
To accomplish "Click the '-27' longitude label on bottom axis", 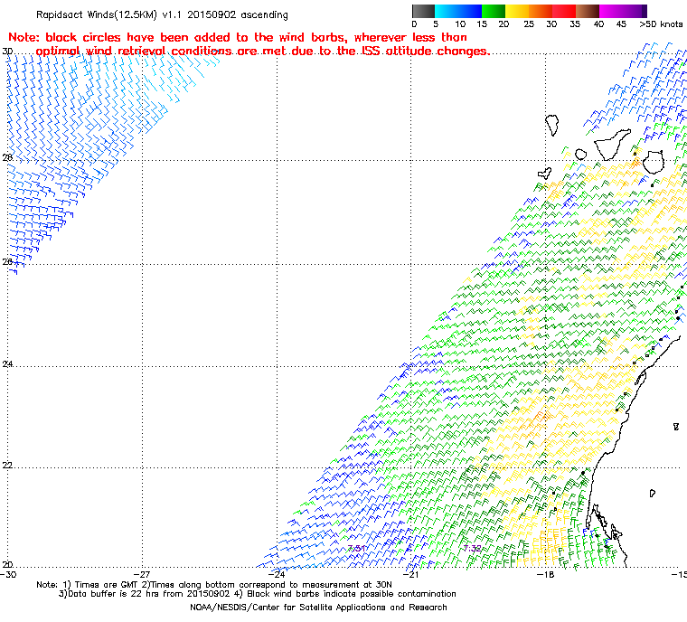I will tap(143, 574).
